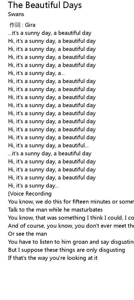Click the '[Voice Recording' marker line
The width and height of the screenshot is (134, 300).
click(30, 194)
